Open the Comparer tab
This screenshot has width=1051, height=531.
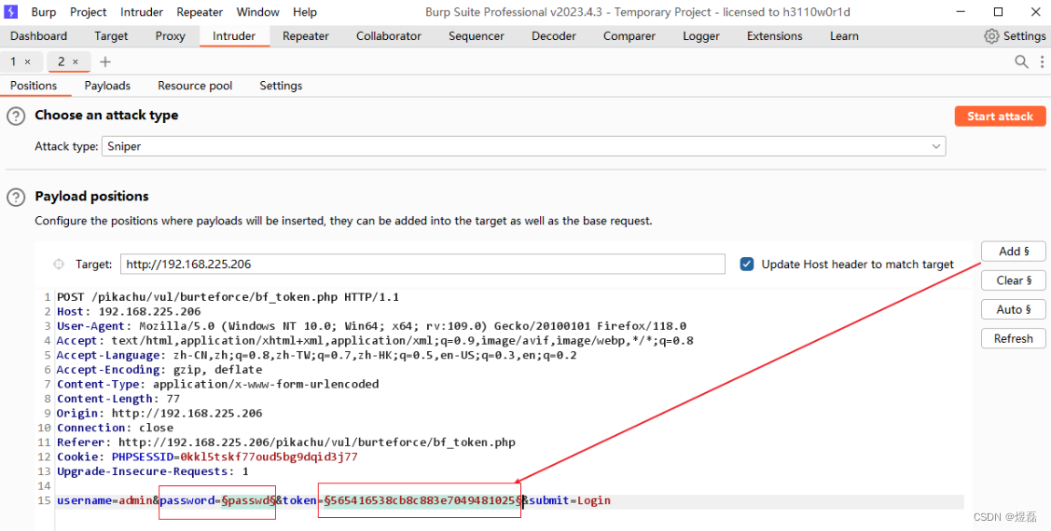tap(629, 36)
